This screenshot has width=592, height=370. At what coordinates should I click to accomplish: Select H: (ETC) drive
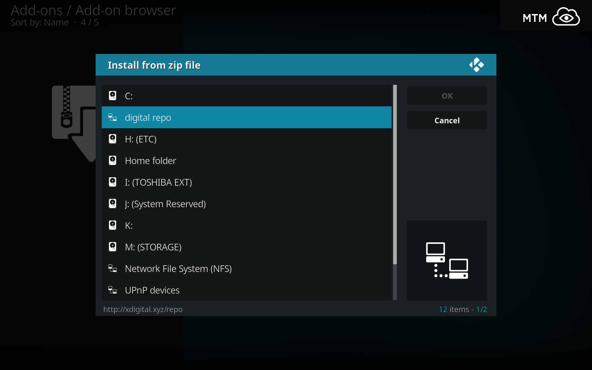247,139
